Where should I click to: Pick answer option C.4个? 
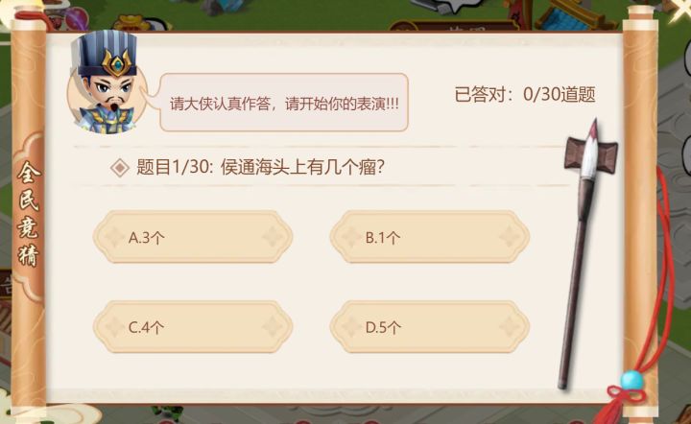(193, 327)
